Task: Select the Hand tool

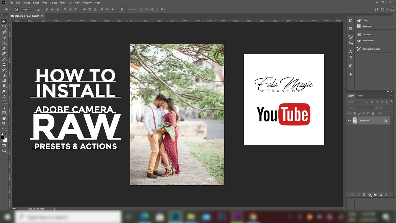Action: click(4, 118)
